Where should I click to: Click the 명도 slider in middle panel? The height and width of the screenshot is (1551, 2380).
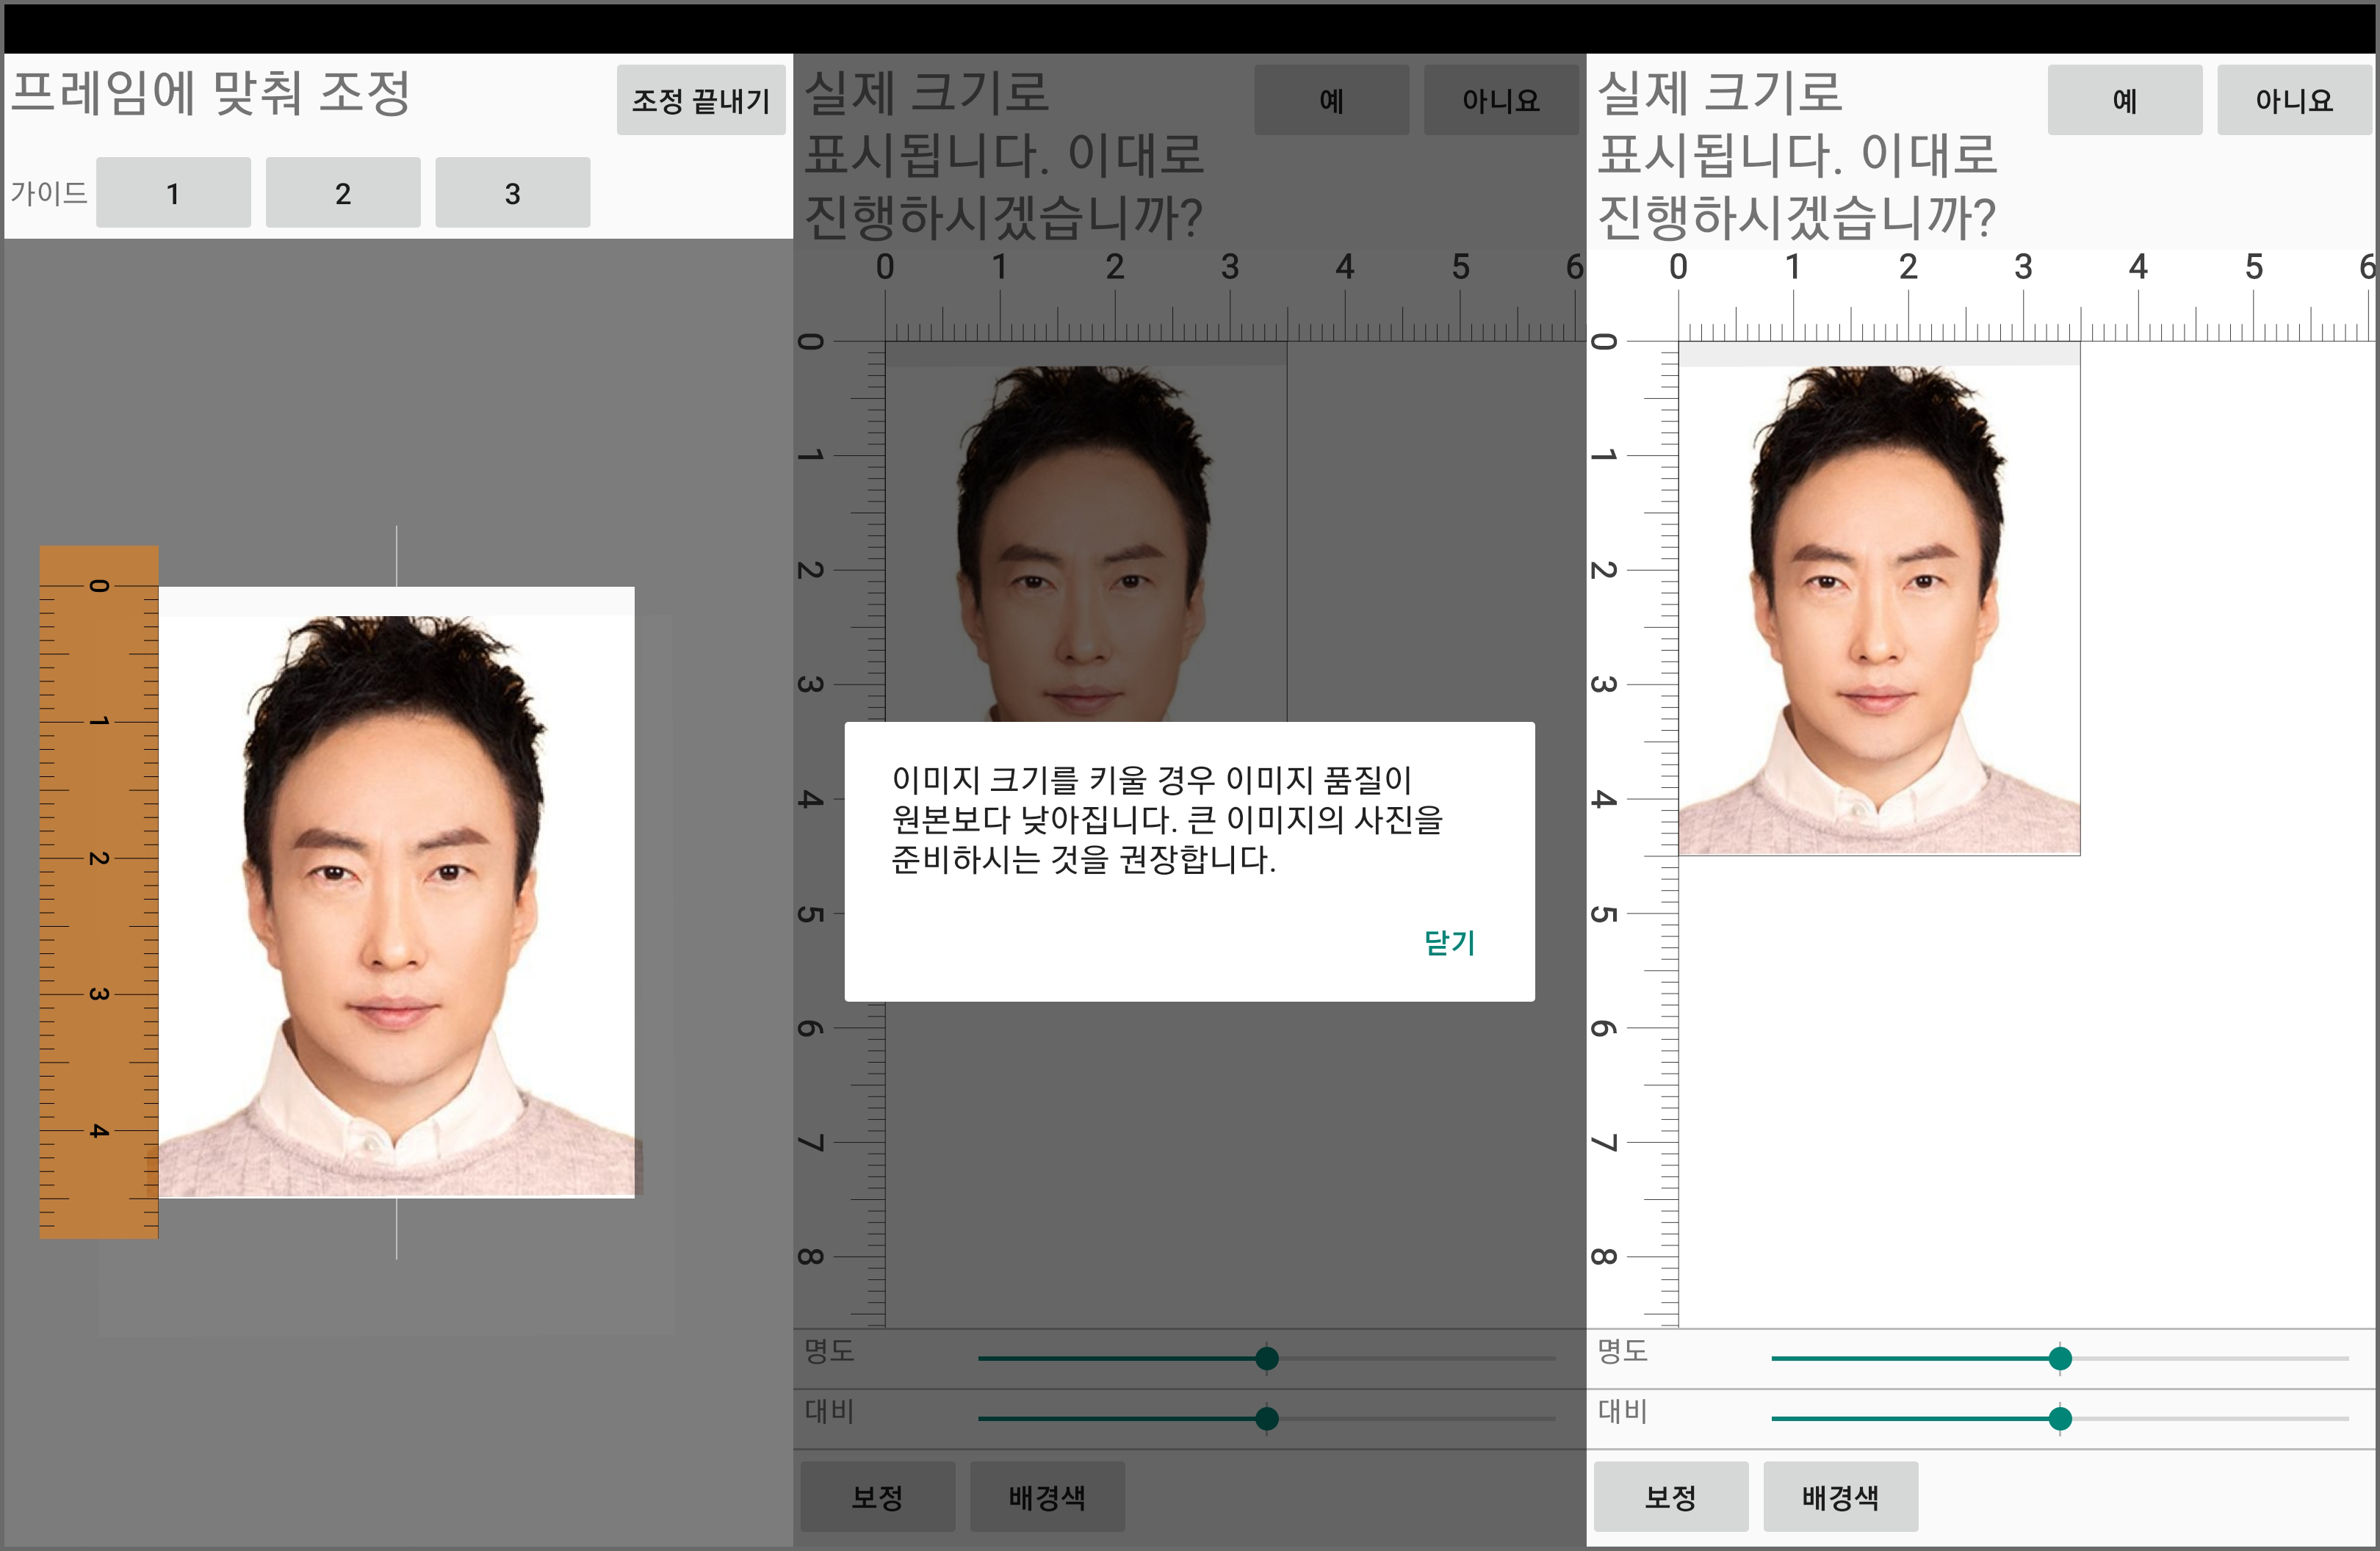[1266, 1358]
